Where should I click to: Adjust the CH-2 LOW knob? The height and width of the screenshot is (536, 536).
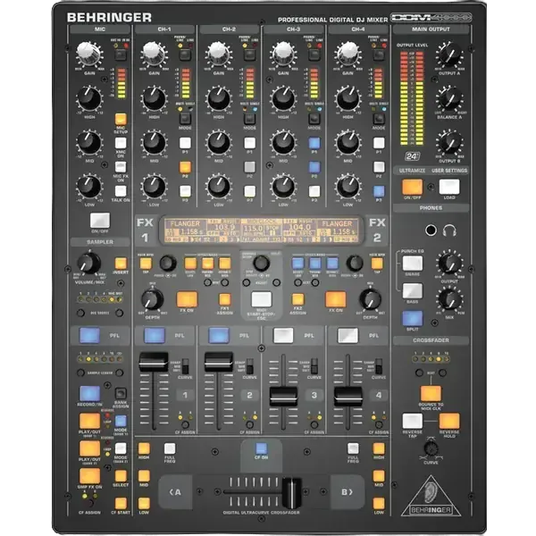coord(219,187)
